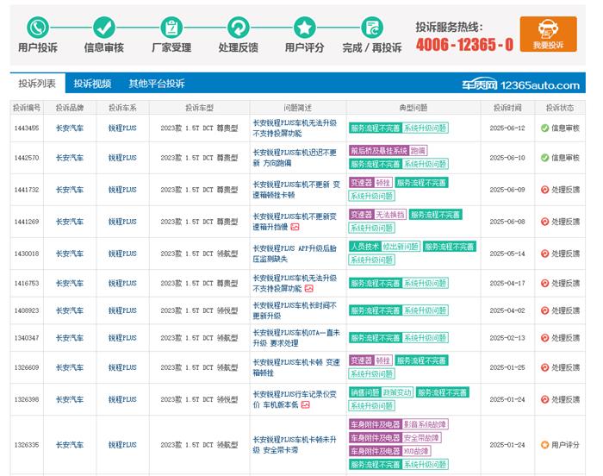
Task: Click the 车质网 12365auto.com logo
Action: 520,85
